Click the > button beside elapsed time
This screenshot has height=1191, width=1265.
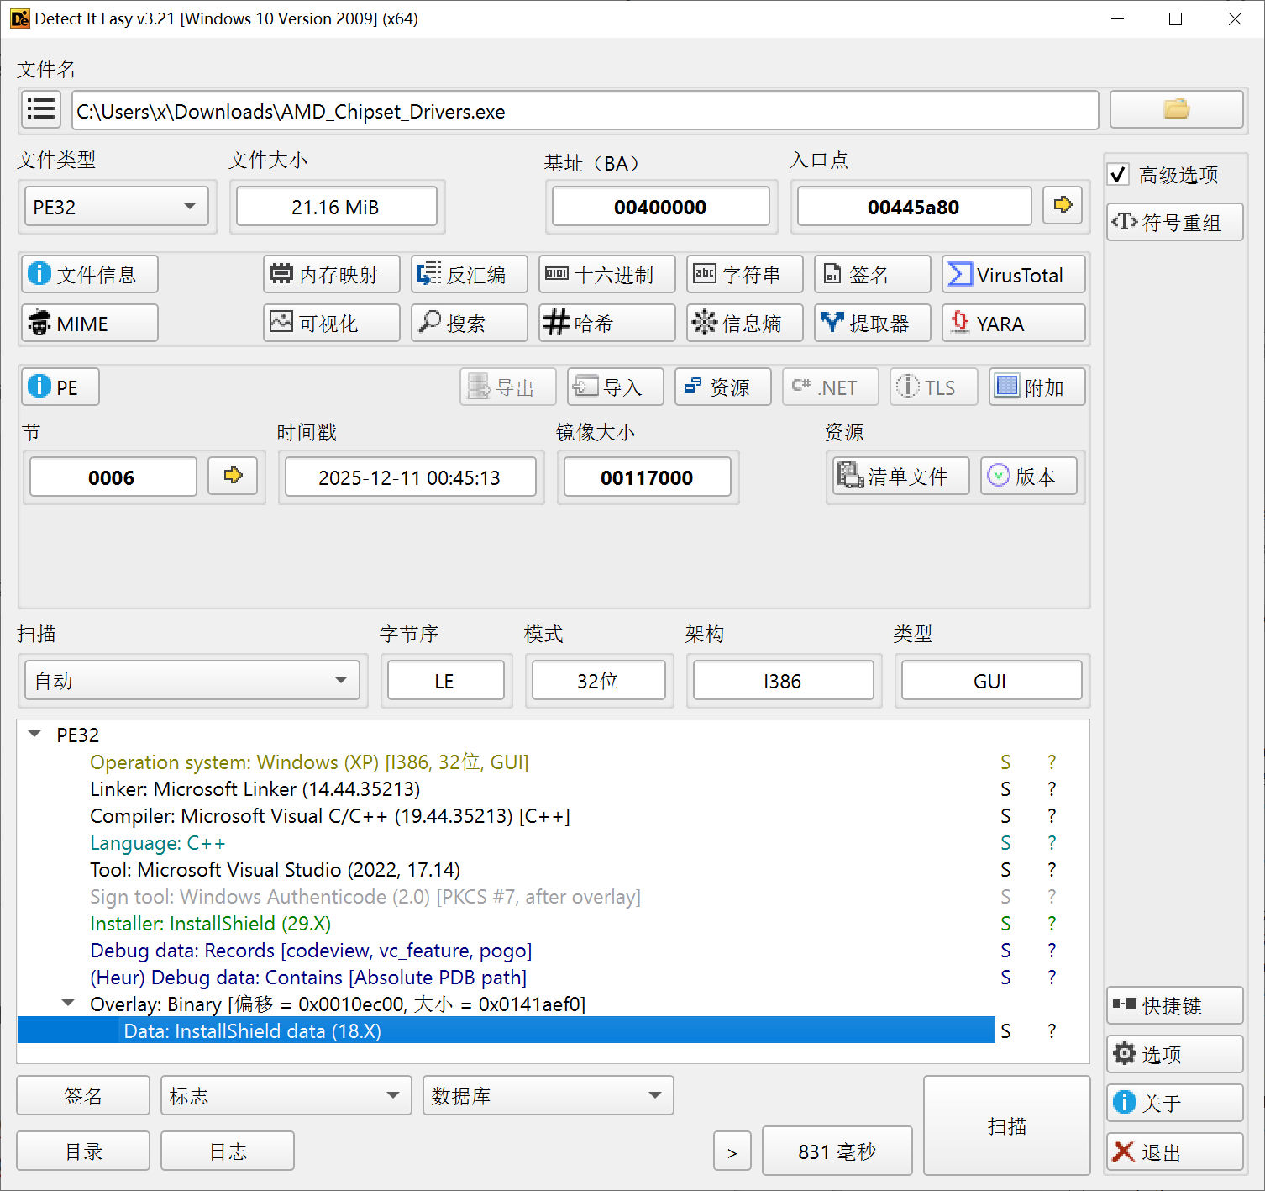coord(732,1151)
